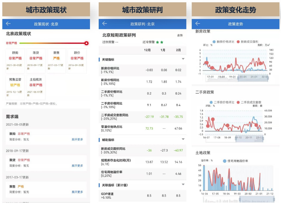Click the green value -35.75
Viewport: 281px width, 205px height.
coord(178,117)
